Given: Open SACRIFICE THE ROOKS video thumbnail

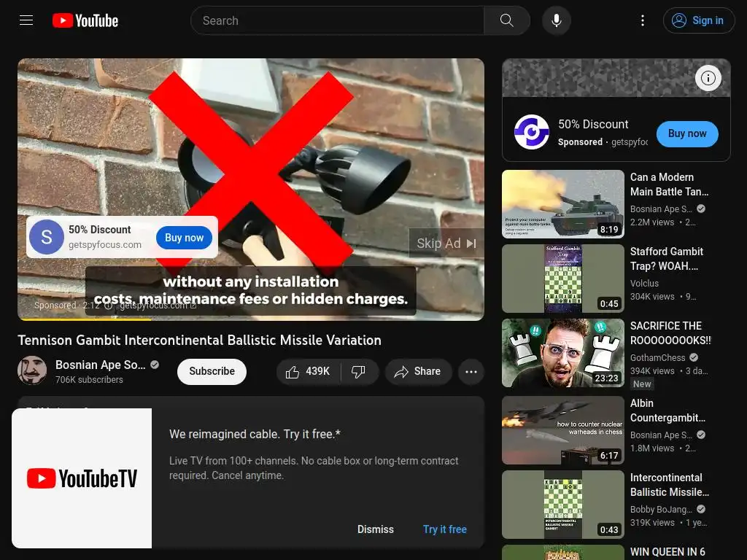Looking at the screenshot, I should point(563,353).
